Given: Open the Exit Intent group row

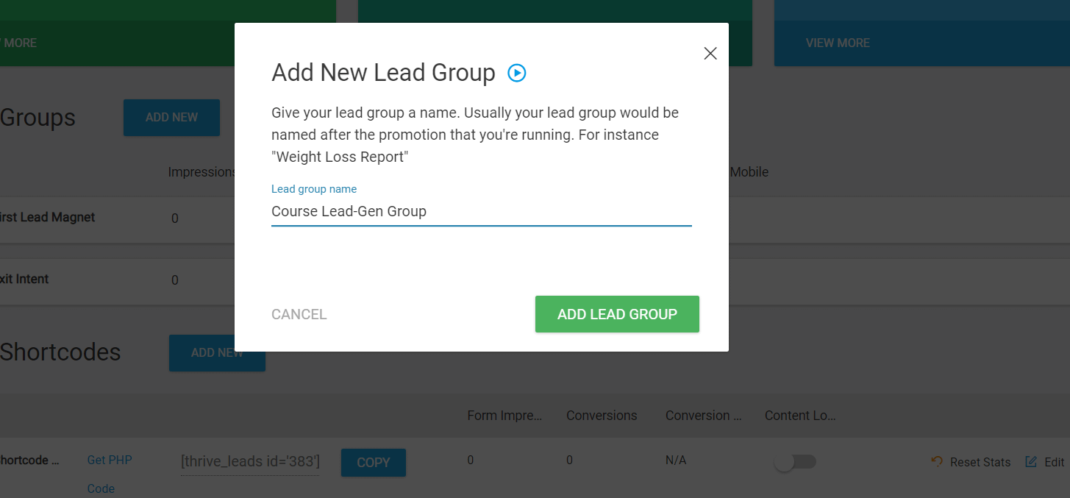Looking at the screenshot, I should click(x=24, y=280).
